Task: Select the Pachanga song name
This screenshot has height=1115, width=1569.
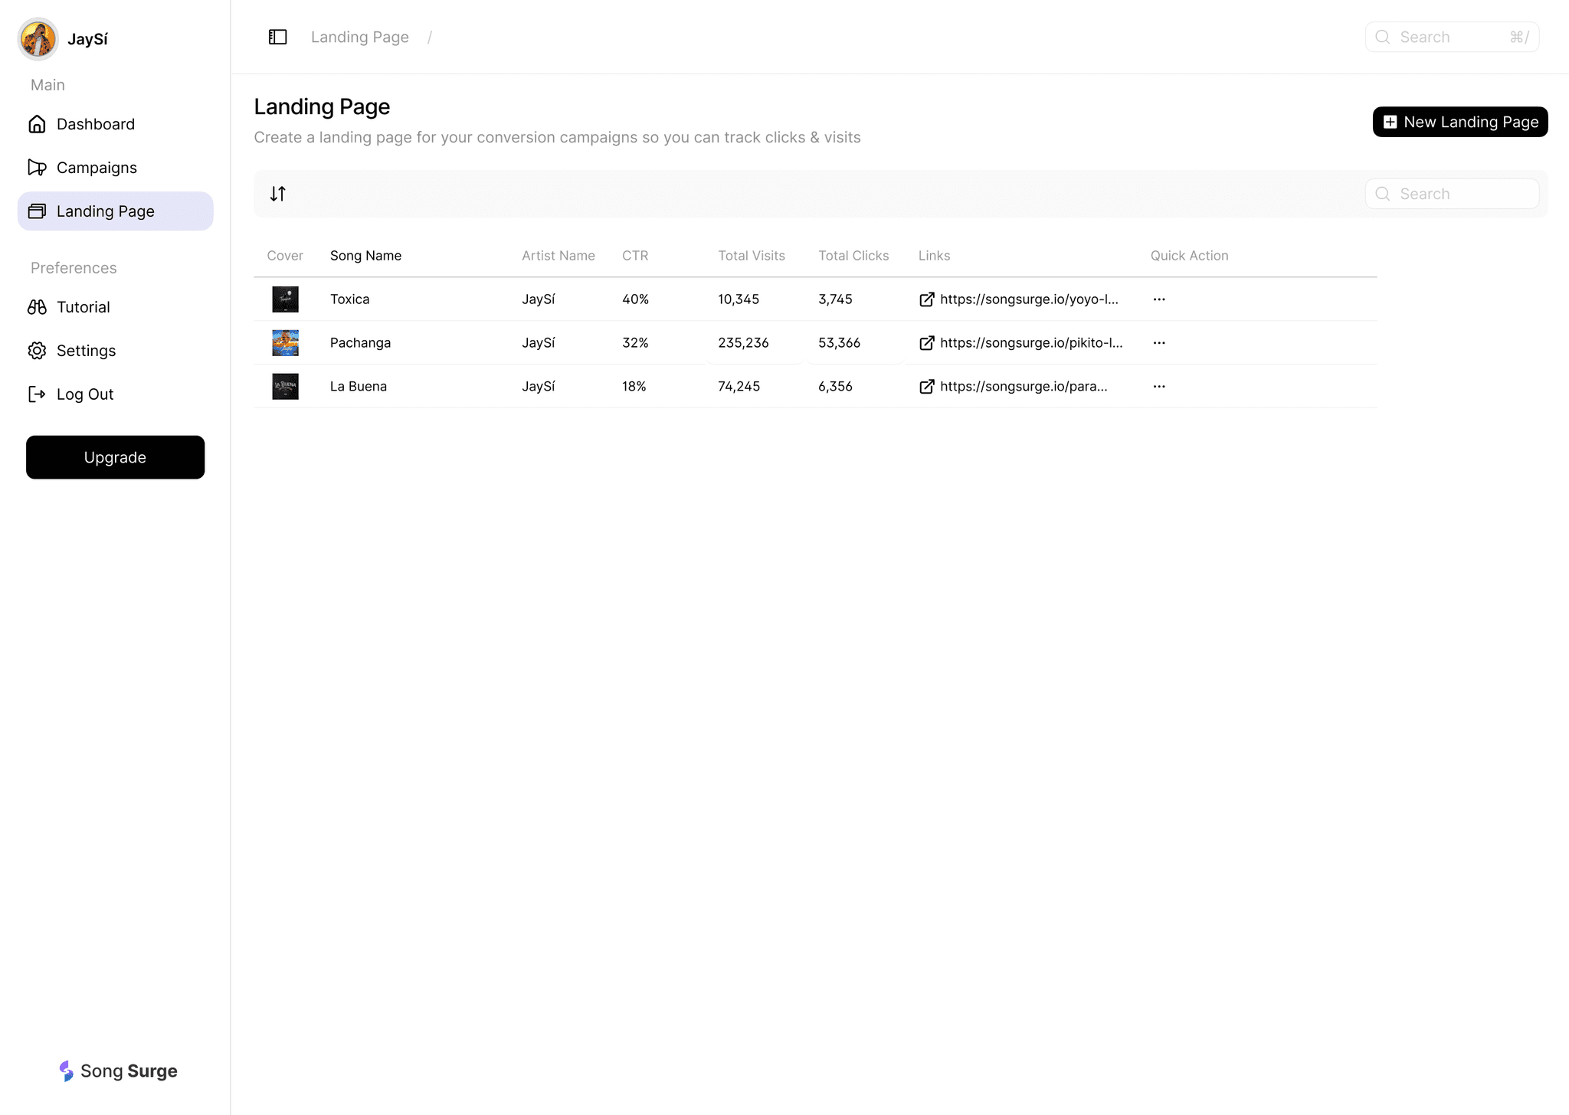Action: tap(360, 343)
